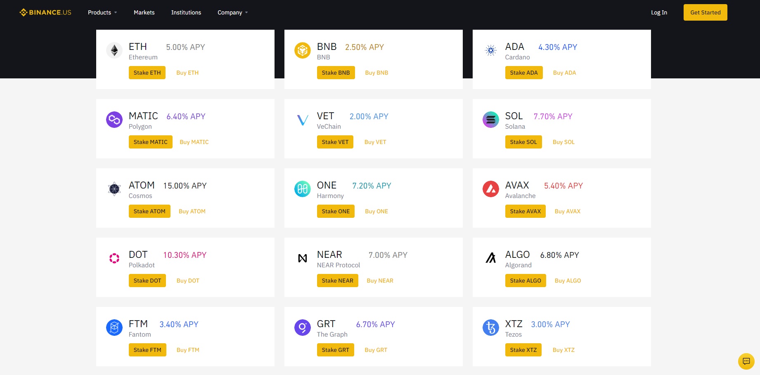Click the Buy ADA link

click(x=564, y=73)
